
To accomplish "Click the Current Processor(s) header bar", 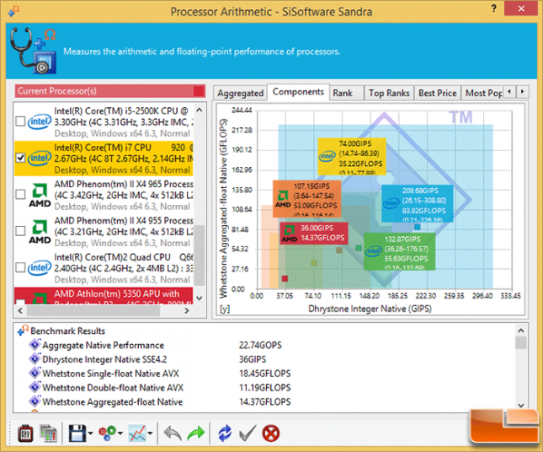I will coord(109,91).
